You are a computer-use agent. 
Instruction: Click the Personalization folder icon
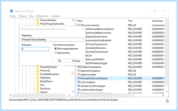click(x=38, y=20)
